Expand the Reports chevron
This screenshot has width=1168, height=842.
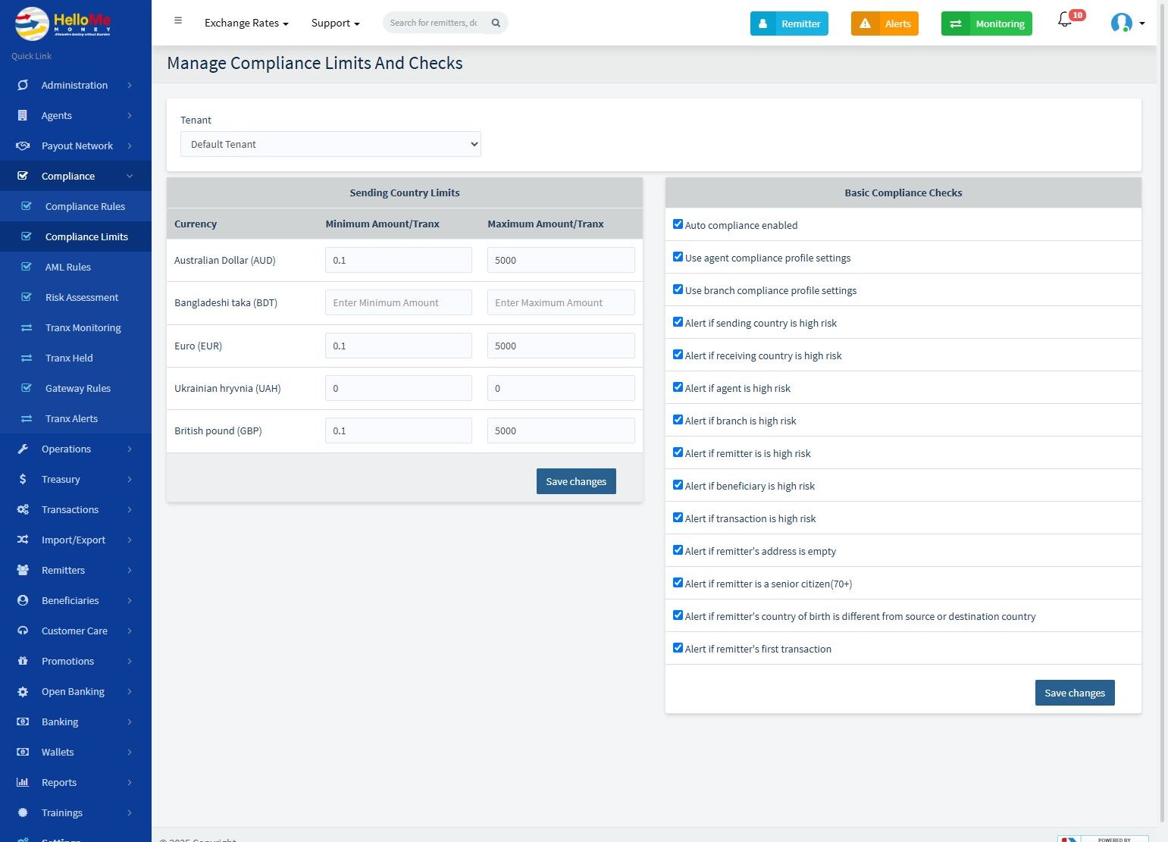coord(130,782)
